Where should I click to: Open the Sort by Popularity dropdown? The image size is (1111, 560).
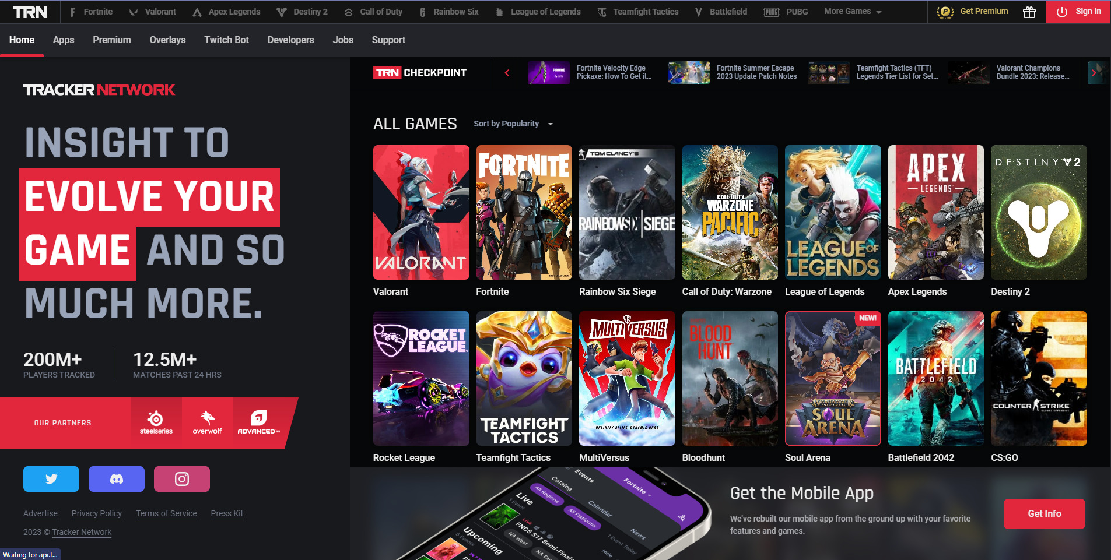513,124
